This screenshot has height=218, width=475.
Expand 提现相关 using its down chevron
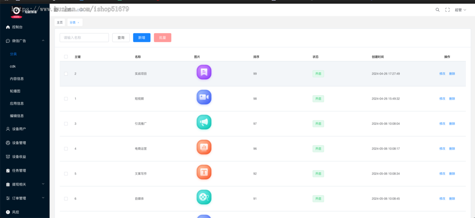pos(43,184)
